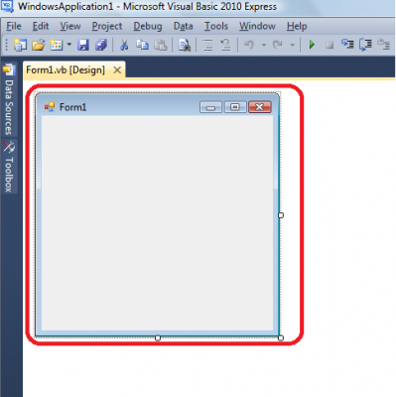This screenshot has height=397, width=396.
Task: Click the Visual Basic icon in the title bar
Action: pyautogui.click(x=7, y=6)
